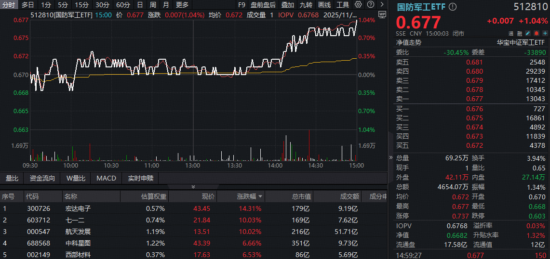Open the 更多 periods dropdown
550x259 pixels.
[x=182, y=5]
